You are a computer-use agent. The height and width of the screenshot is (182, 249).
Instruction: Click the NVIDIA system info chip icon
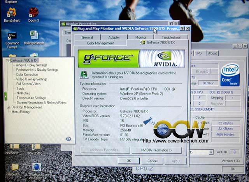pyautogui.click(x=84, y=75)
